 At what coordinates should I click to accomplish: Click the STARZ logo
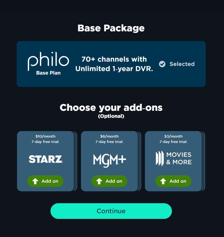(46, 159)
